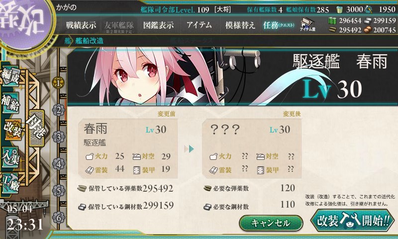This screenshot has width=398, height=239.
Task: Open the 戦績表示 records menu
Action: click(81, 25)
